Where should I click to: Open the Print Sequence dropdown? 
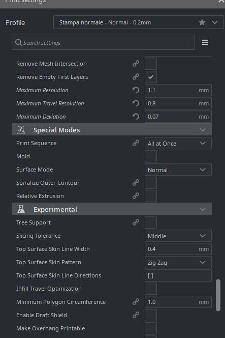click(178, 144)
